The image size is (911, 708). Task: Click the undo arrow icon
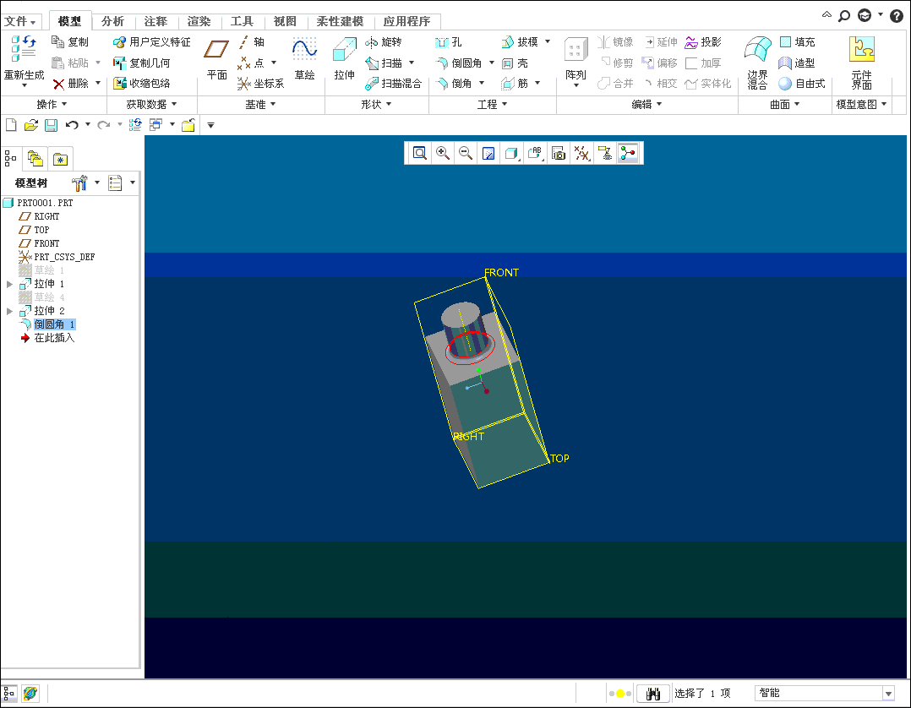point(72,125)
